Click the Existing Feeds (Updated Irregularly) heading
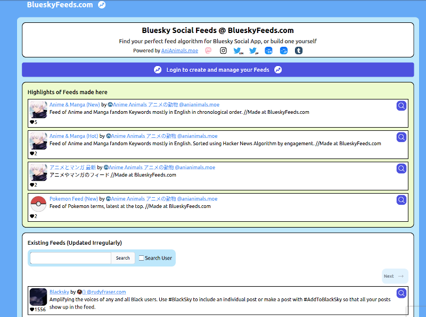The height and width of the screenshot is (317, 426). click(x=75, y=243)
